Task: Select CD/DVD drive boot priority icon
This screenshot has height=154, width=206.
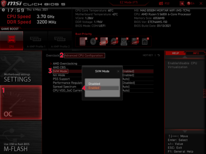Action: click(x=93, y=41)
